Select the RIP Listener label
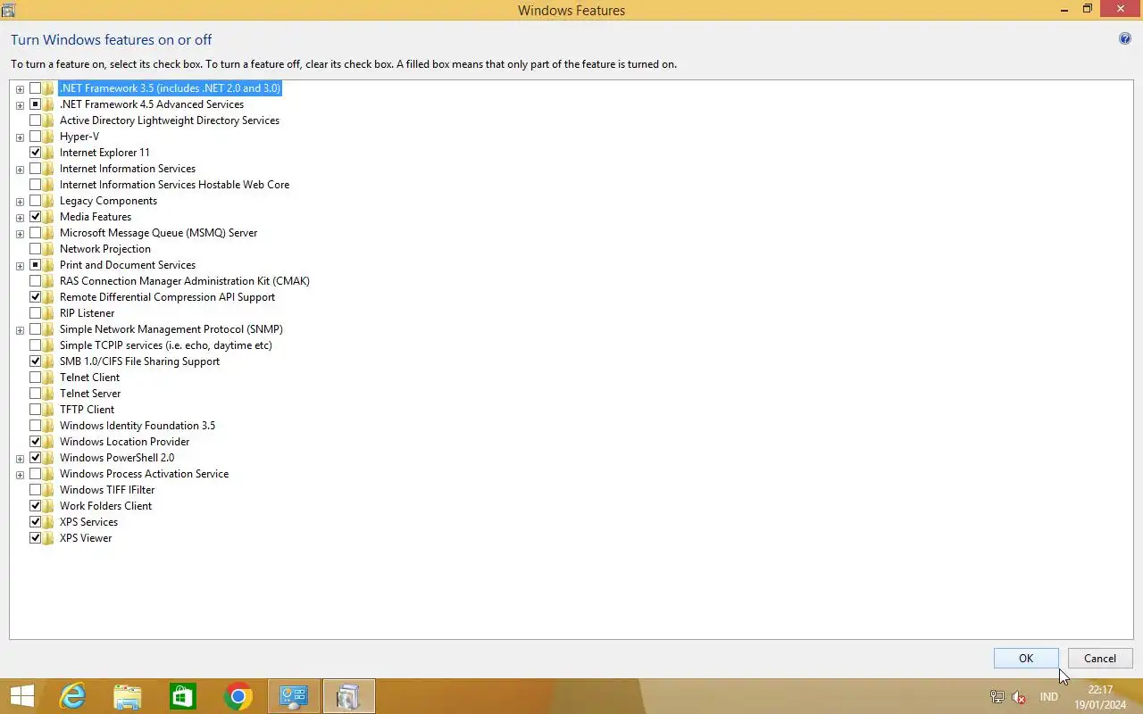This screenshot has height=714, width=1143. (88, 313)
